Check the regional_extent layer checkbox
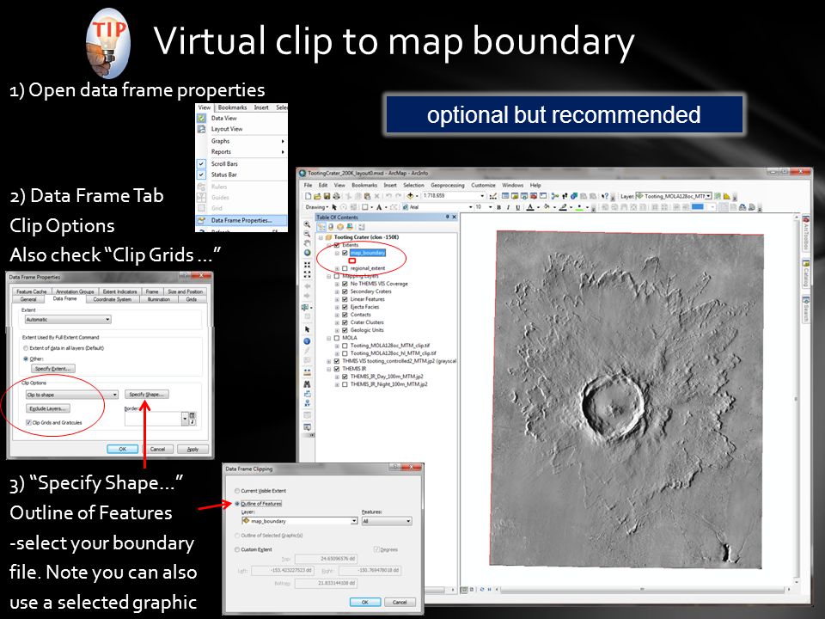The image size is (825, 619). tap(345, 268)
